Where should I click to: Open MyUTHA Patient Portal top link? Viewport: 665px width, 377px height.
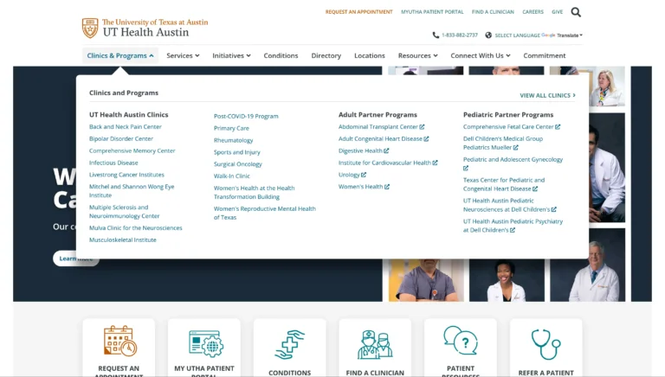click(x=432, y=12)
